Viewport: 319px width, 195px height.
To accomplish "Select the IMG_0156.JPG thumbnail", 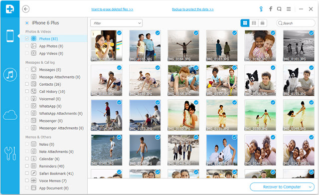I will point(260,80).
